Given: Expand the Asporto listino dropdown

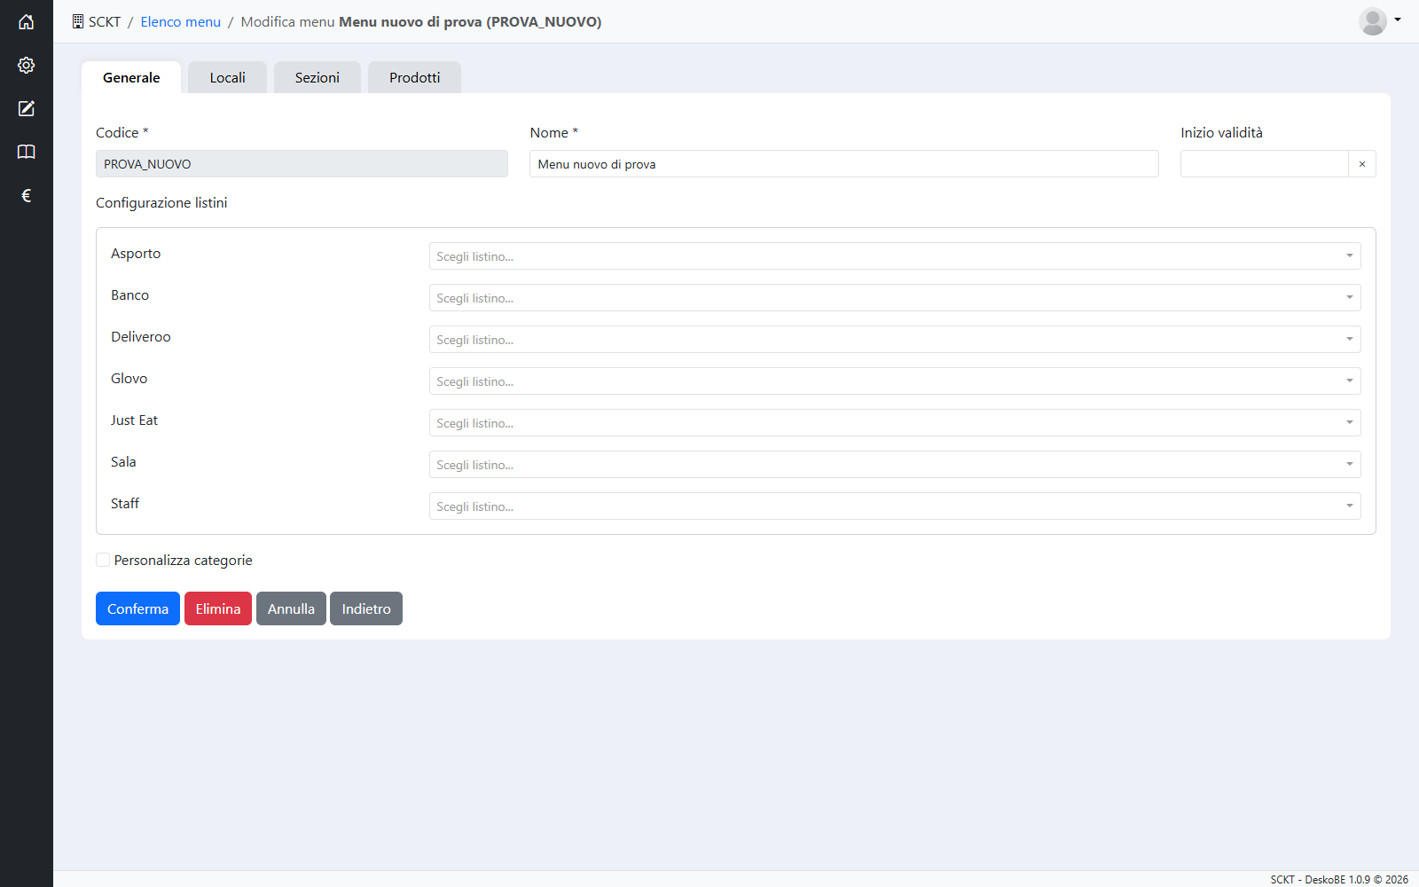Looking at the screenshot, I should click(895, 256).
